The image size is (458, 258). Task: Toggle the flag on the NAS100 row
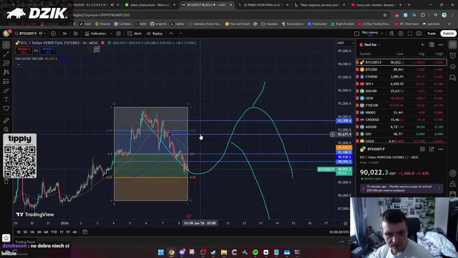pos(358,91)
